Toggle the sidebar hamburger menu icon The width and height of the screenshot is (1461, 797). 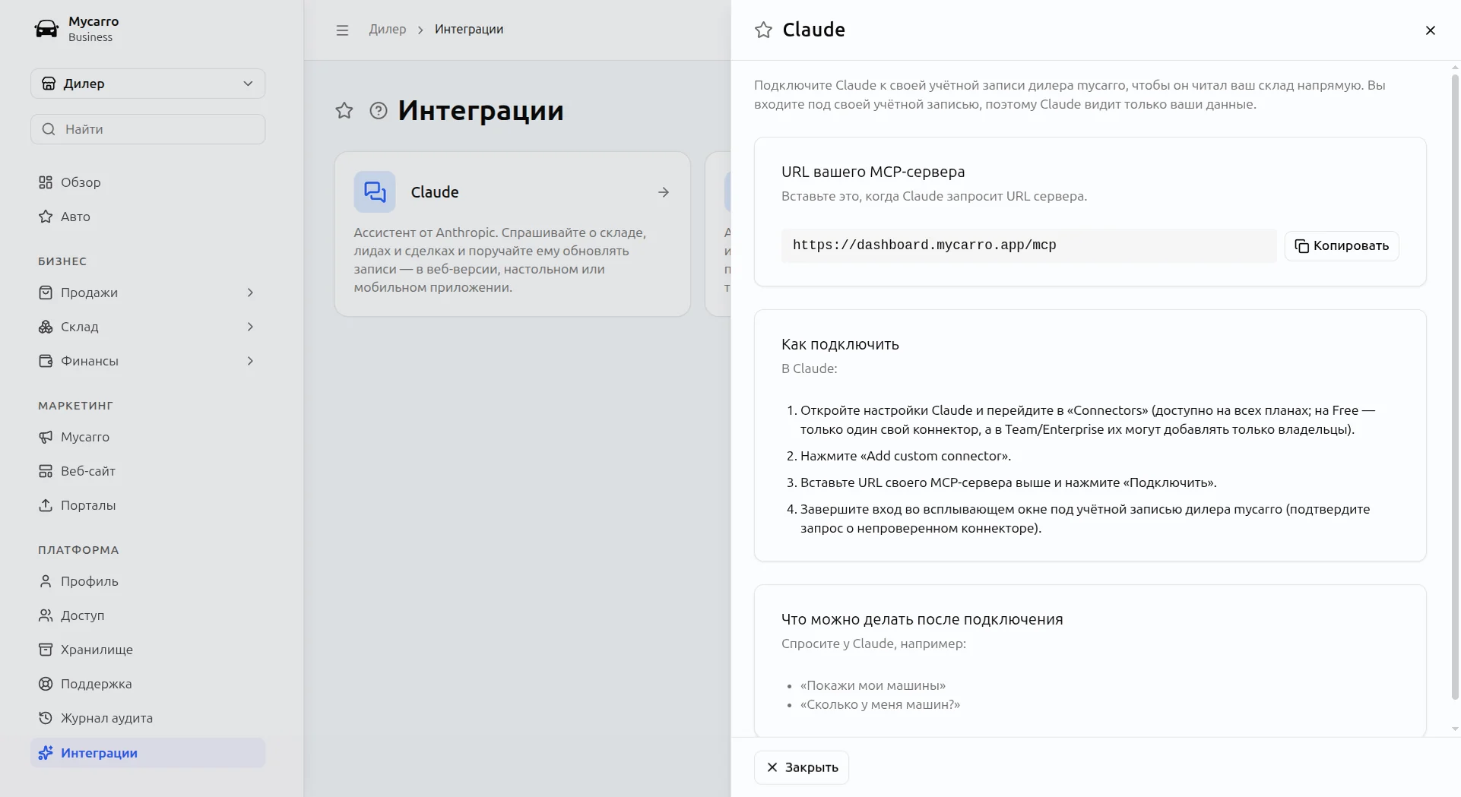point(342,30)
